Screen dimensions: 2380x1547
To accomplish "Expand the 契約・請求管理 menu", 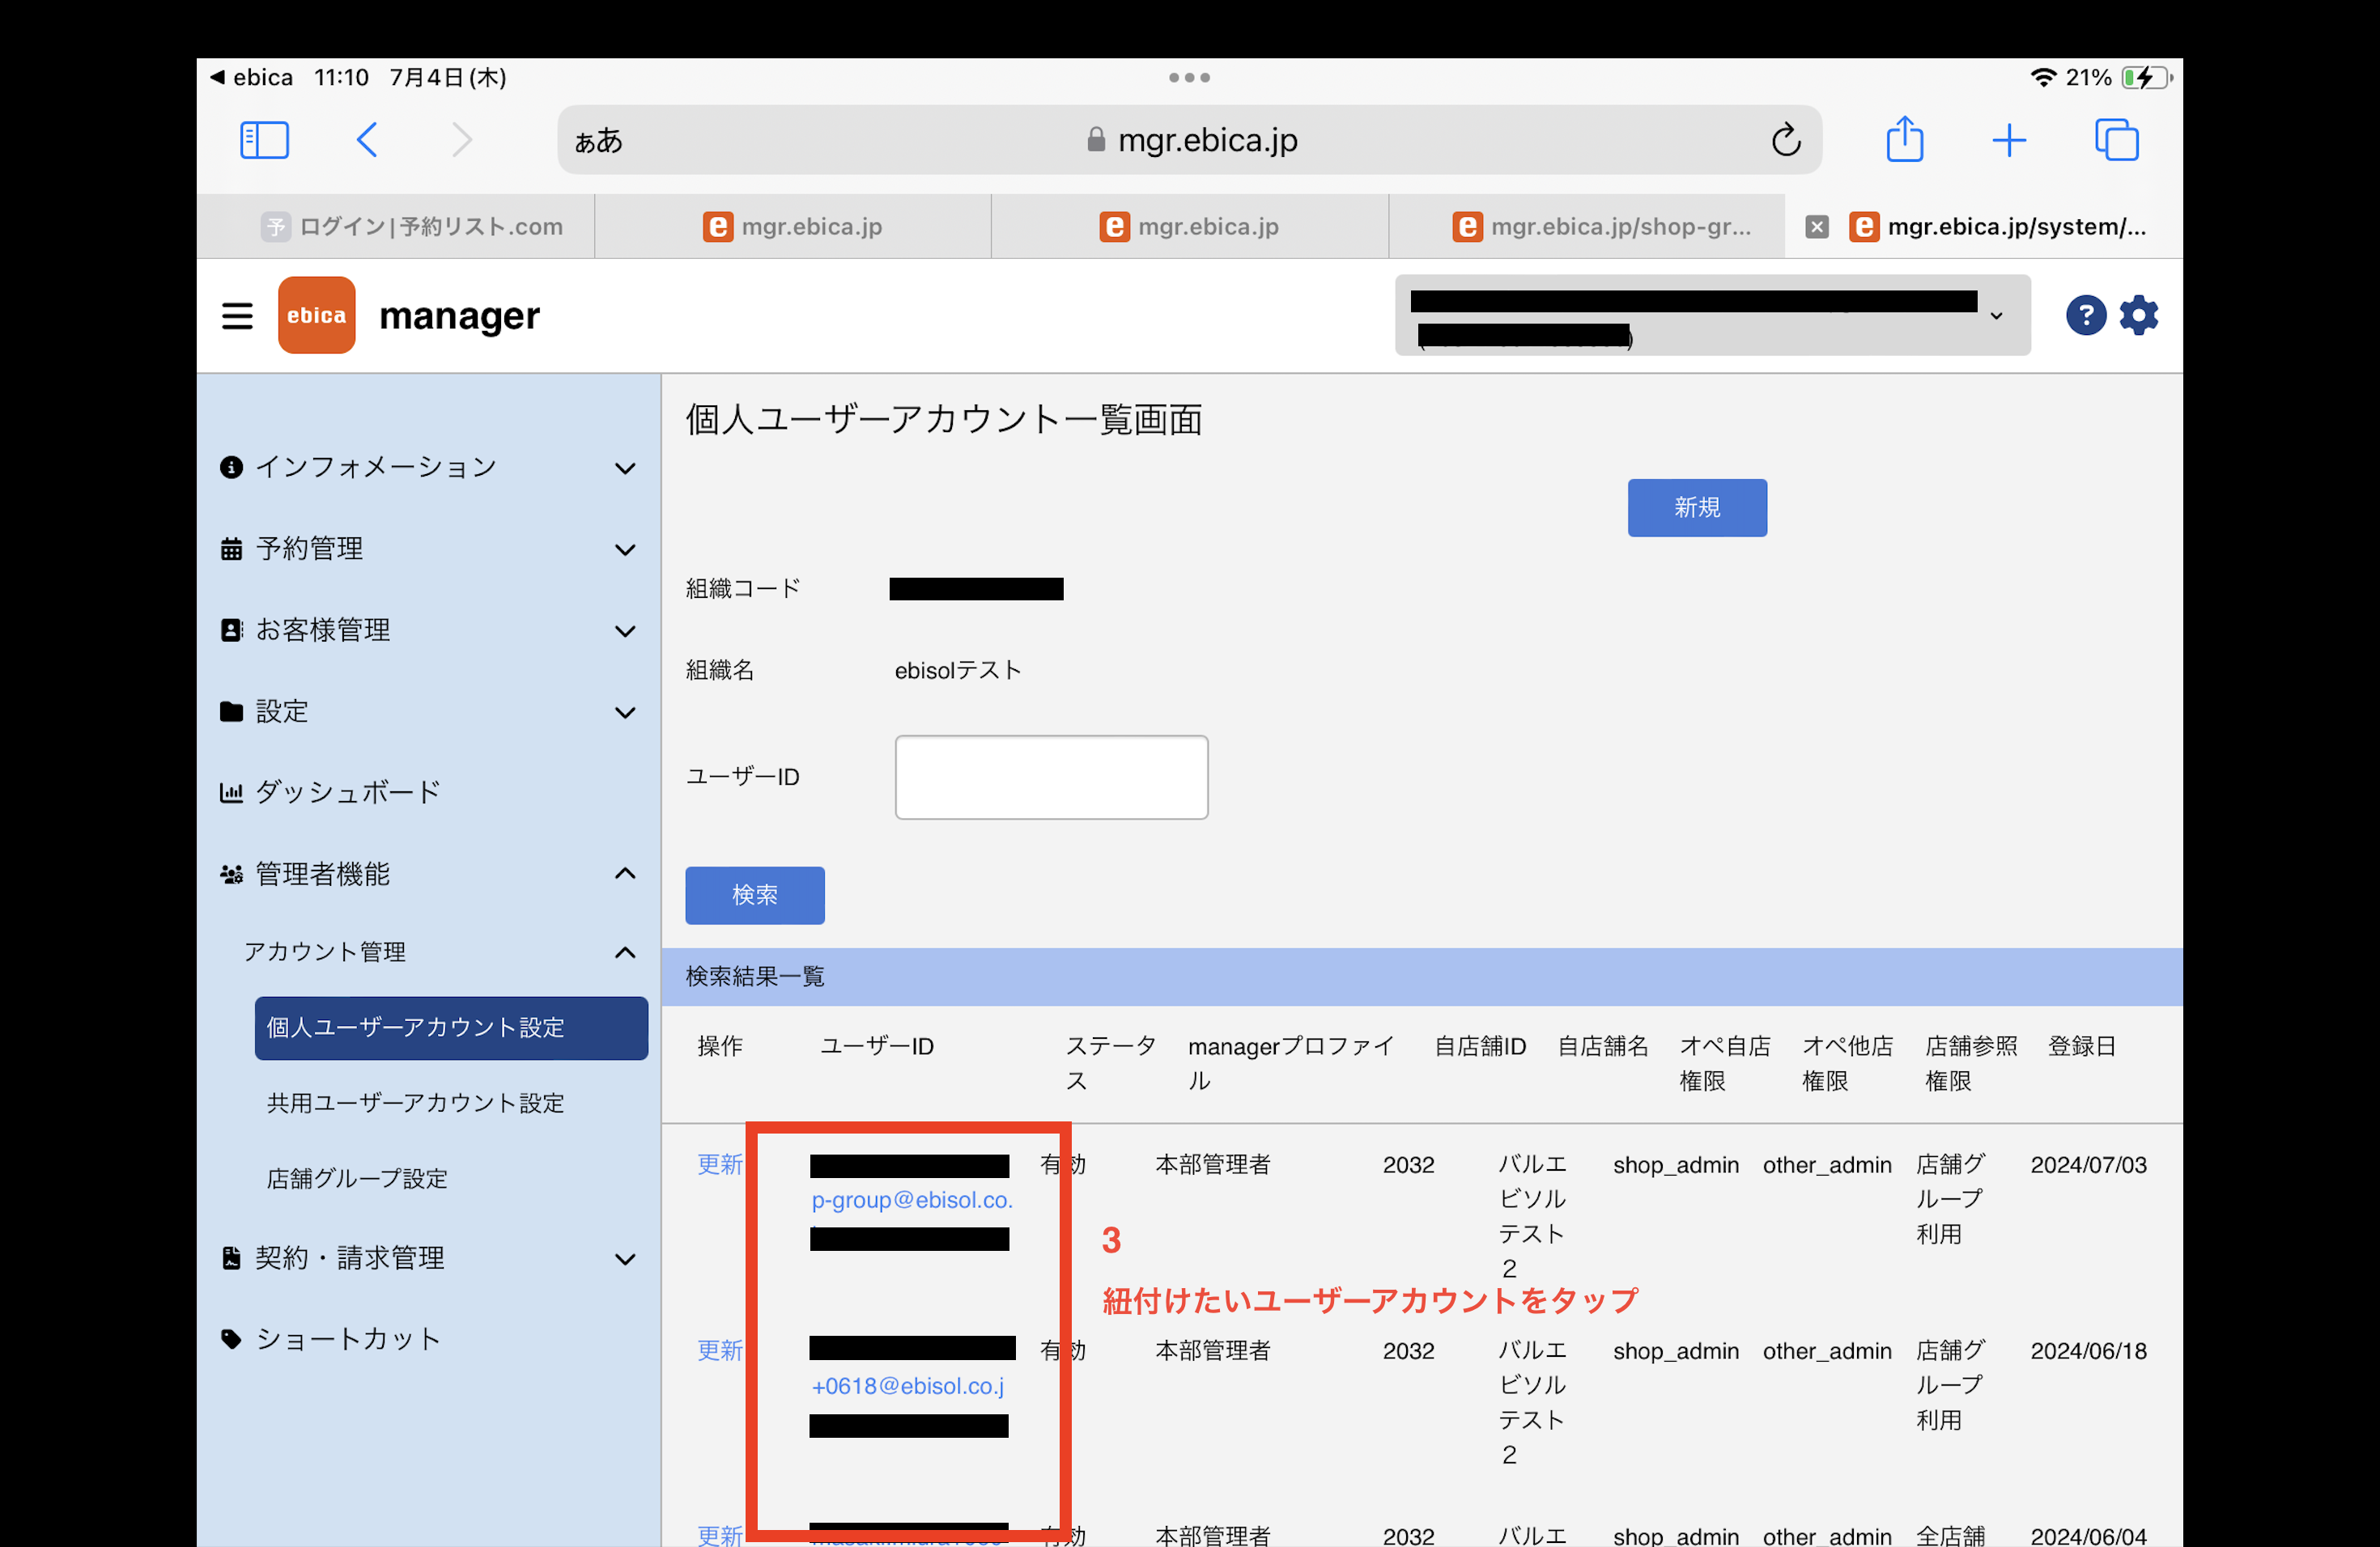I will tap(428, 1258).
